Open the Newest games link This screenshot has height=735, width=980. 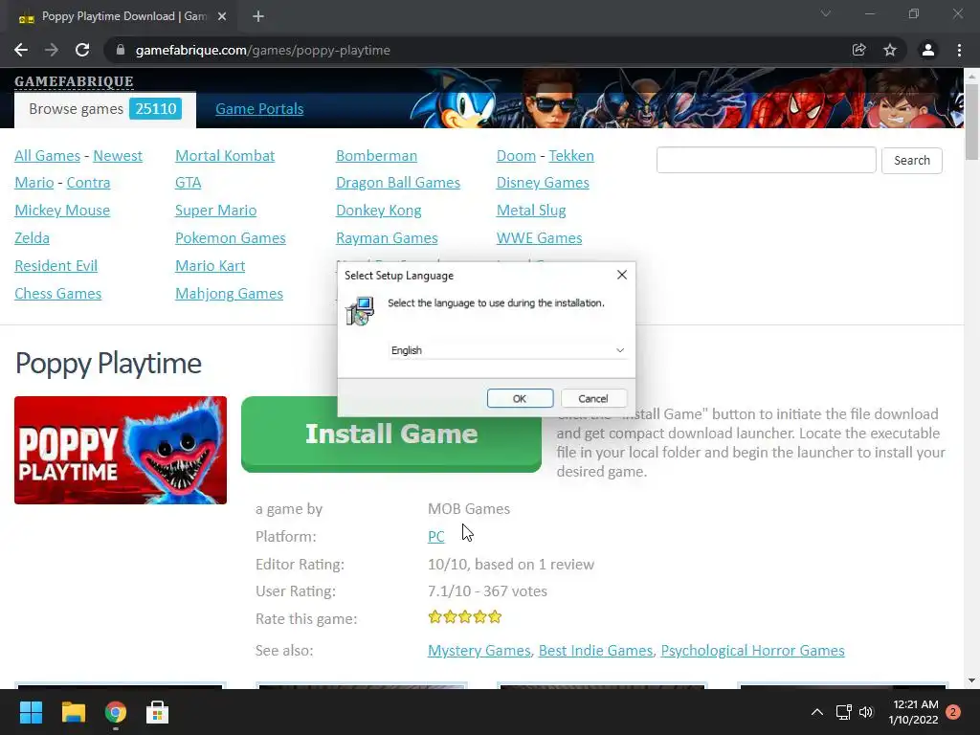click(x=118, y=156)
